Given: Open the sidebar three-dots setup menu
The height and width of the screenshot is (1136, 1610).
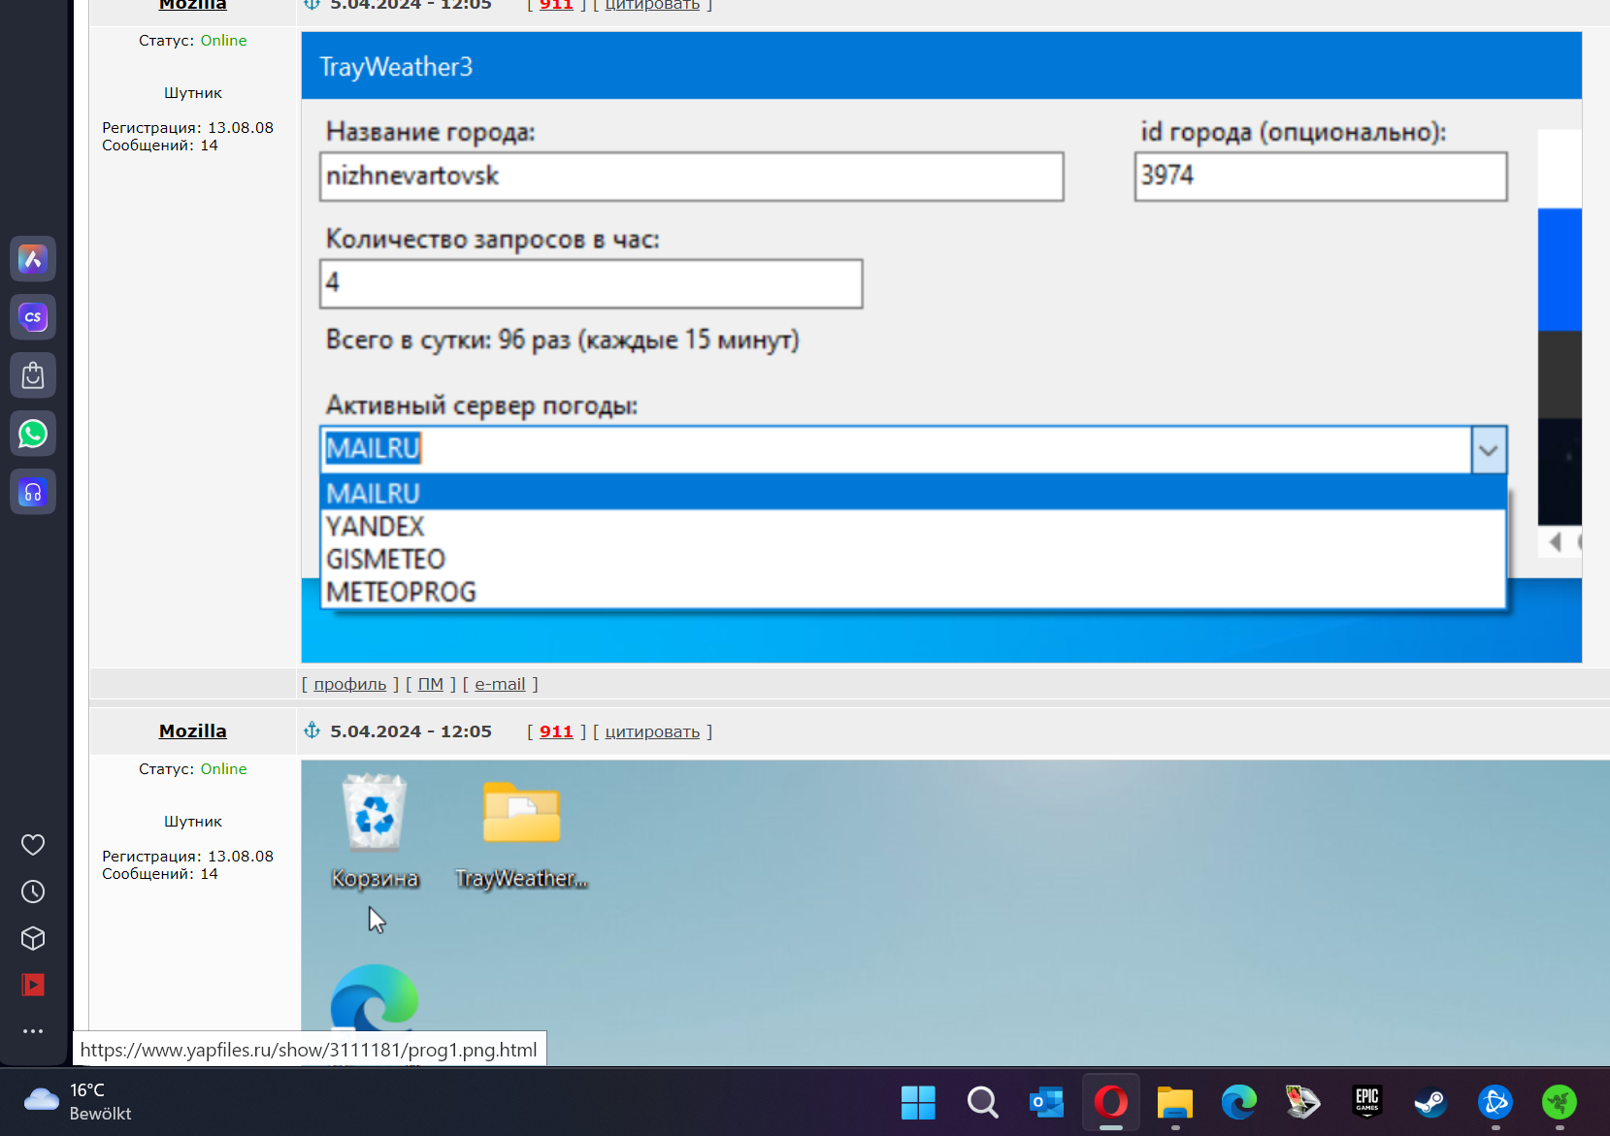Looking at the screenshot, I should pyautogui.click(x=33, y=1031).
